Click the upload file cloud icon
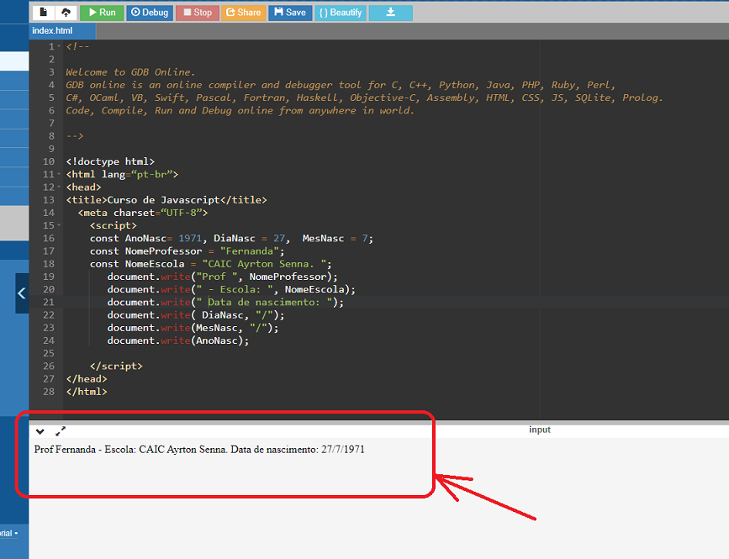This screenshot has width=729, height=559. (x=66, y=13)
